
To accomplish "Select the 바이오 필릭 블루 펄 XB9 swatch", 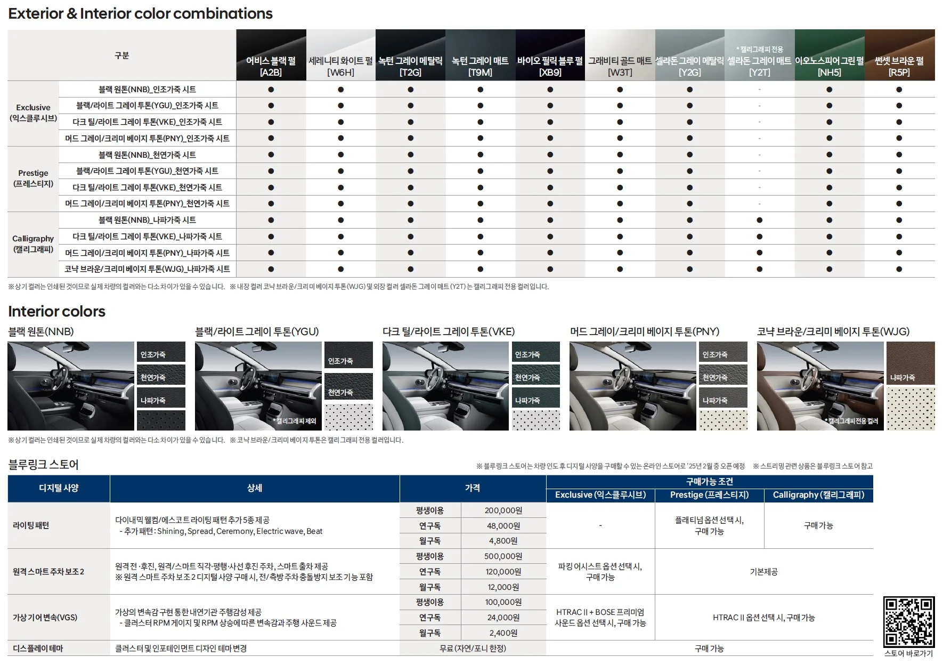I will (x=550, y=55).
